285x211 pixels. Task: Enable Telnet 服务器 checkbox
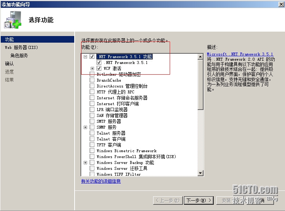[x=92, y=133]
